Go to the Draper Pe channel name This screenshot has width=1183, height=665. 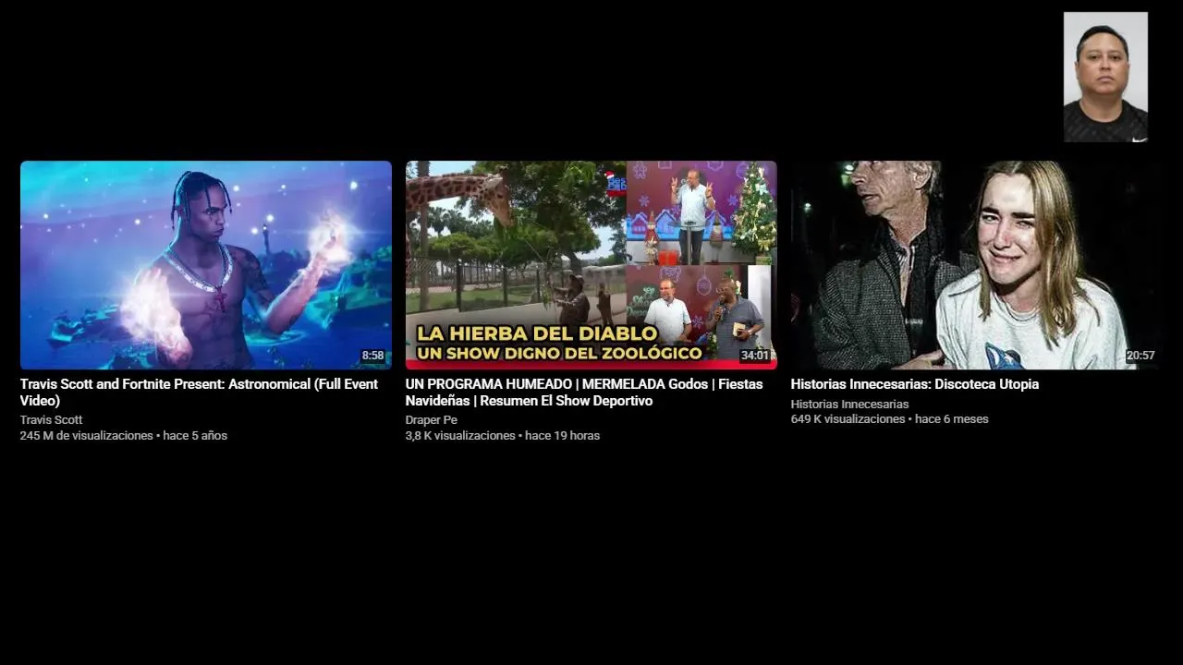coord(431,419)
